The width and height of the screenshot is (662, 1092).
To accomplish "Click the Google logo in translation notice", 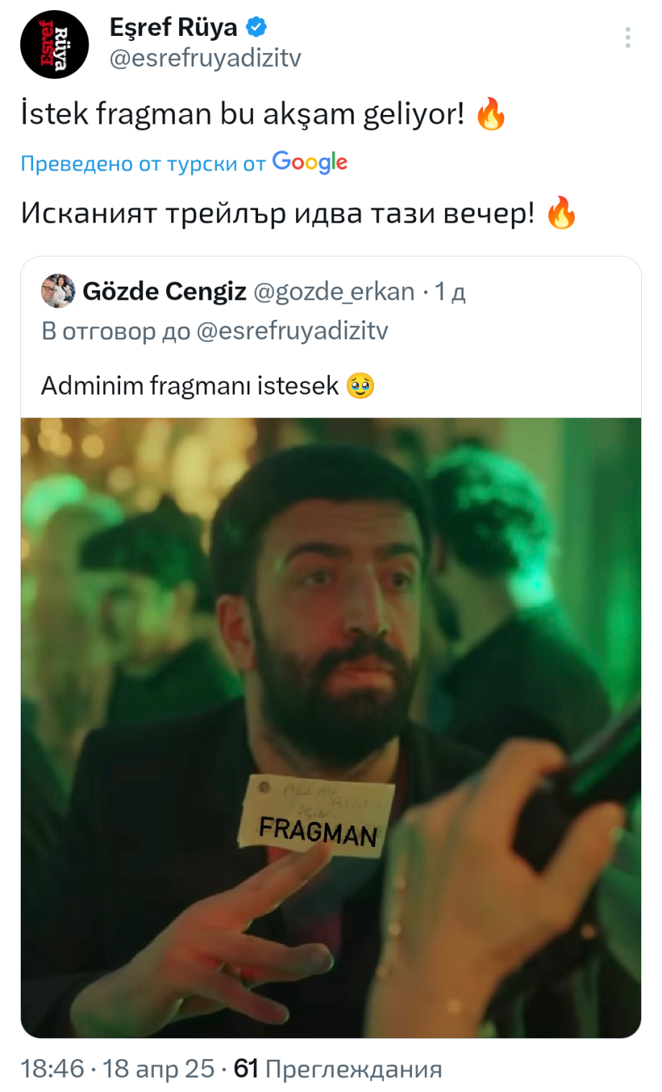I will point(310,162).
